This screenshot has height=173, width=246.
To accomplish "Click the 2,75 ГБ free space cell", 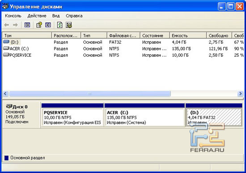I will tap(216, 42).
